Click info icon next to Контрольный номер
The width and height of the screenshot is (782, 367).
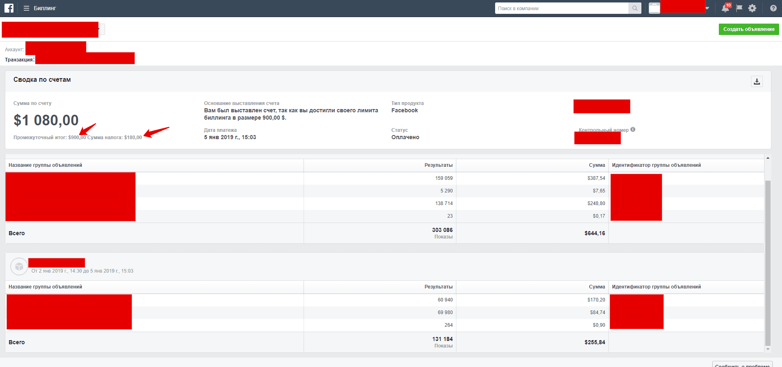click(633, 129)
